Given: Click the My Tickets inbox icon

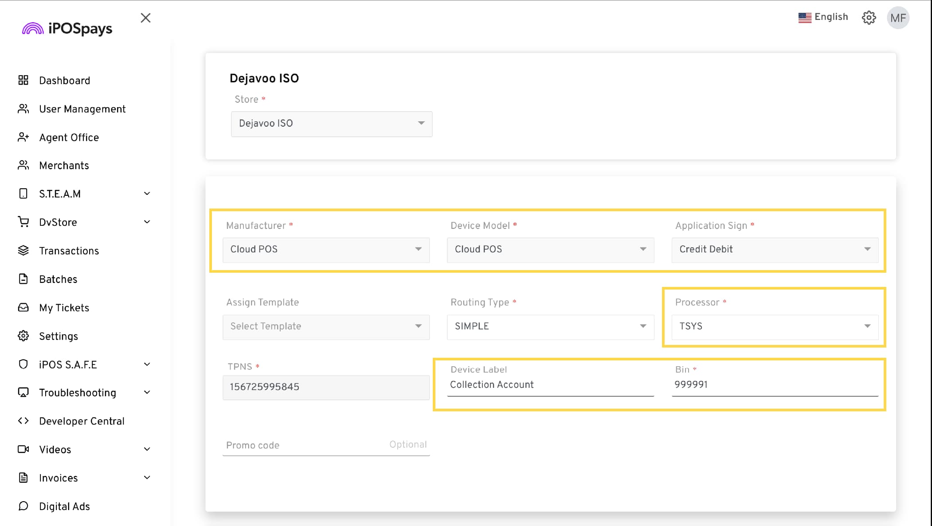Looking at the screenshot, I should point(23,307).
